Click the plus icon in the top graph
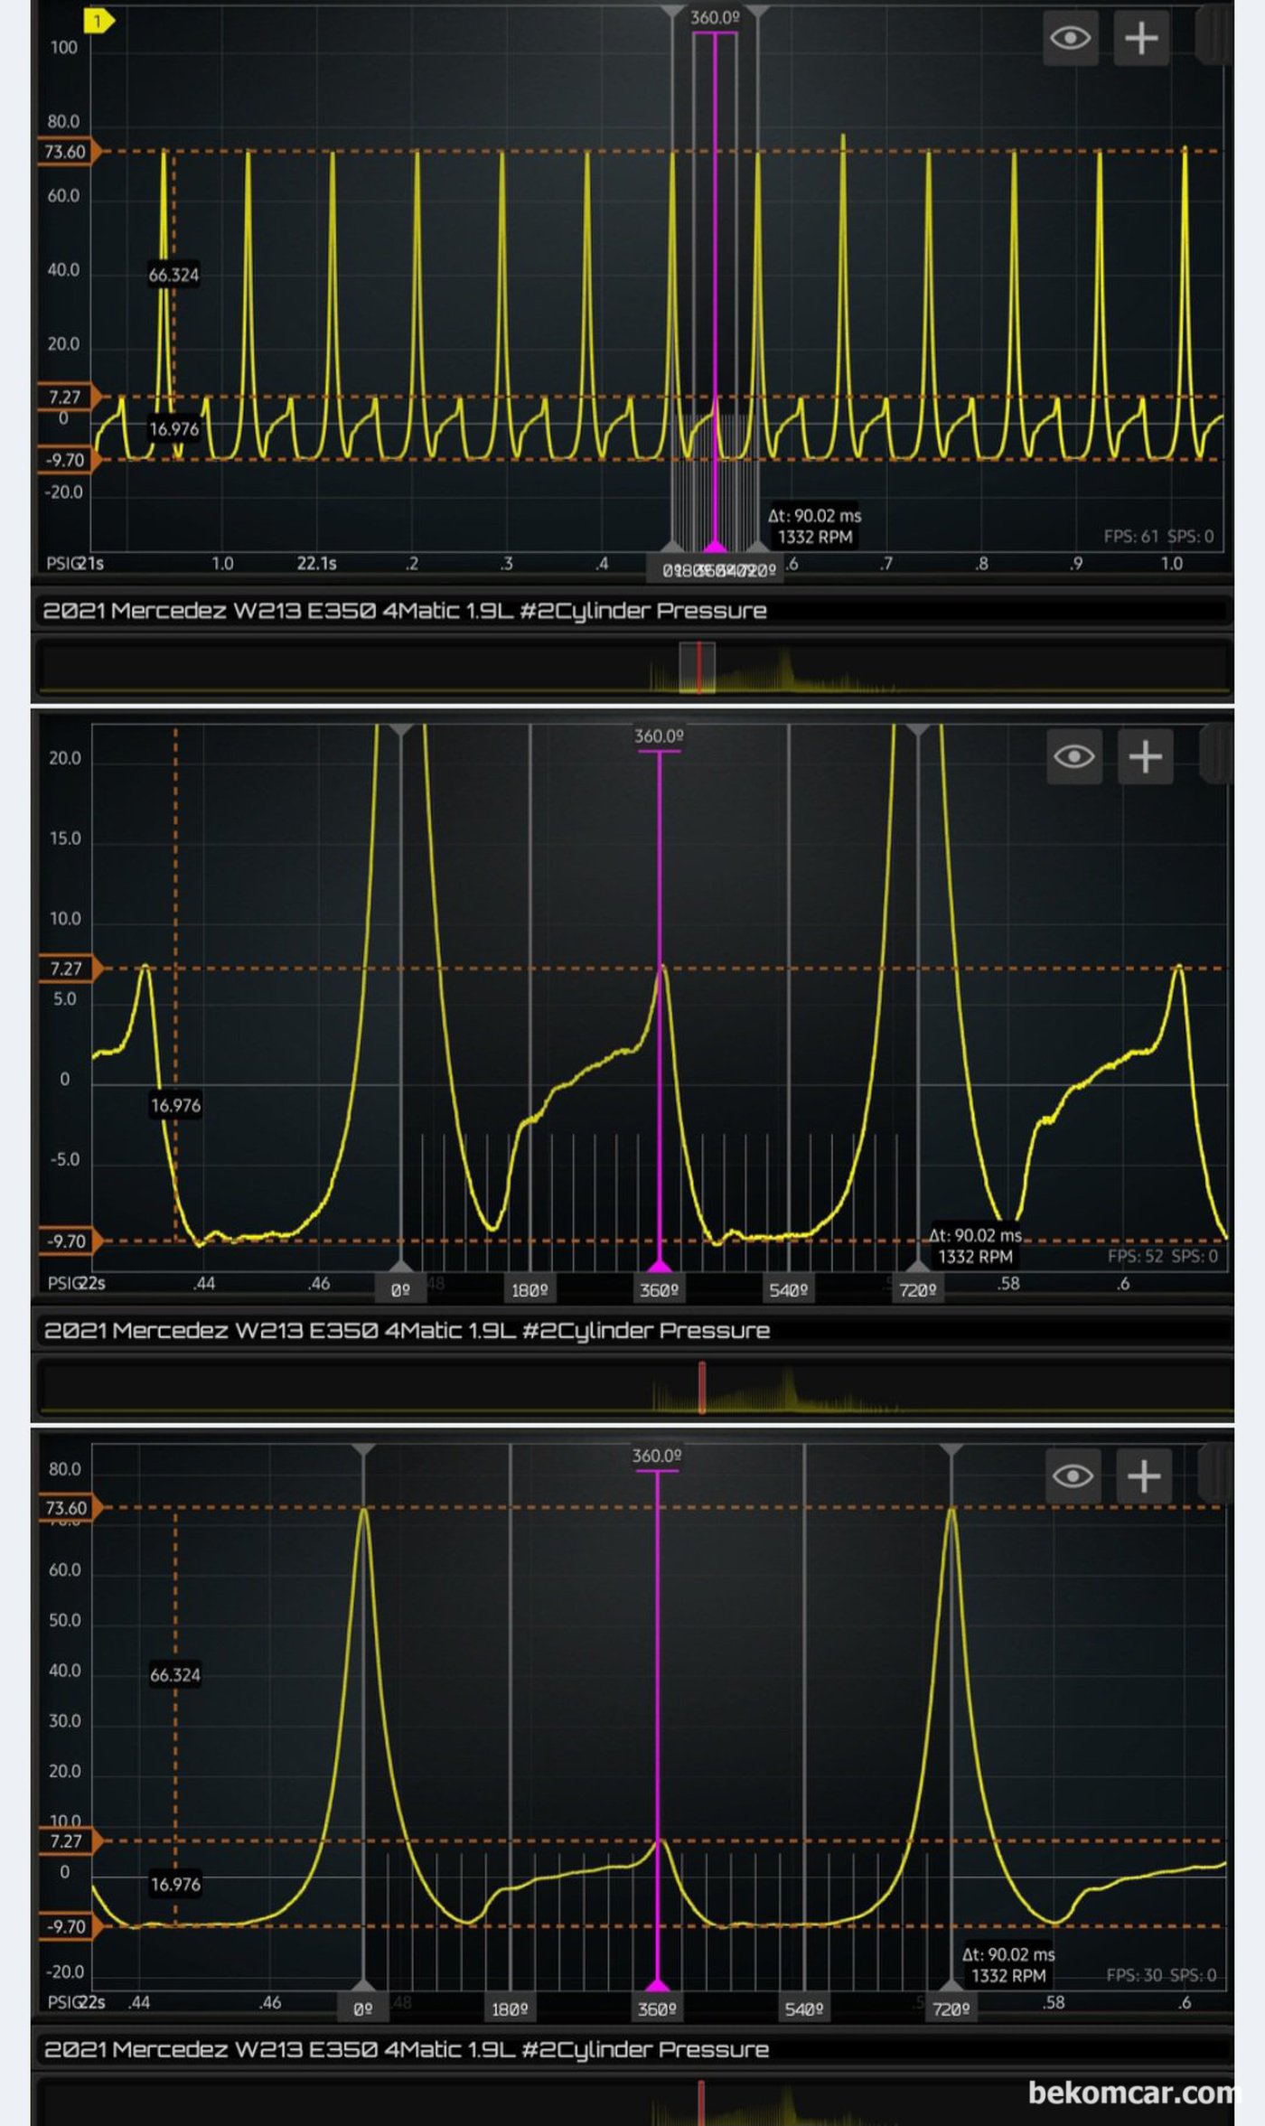Image resolution: width=1265 pixels, height=2126 pixels. click(x=1141, y=38)
